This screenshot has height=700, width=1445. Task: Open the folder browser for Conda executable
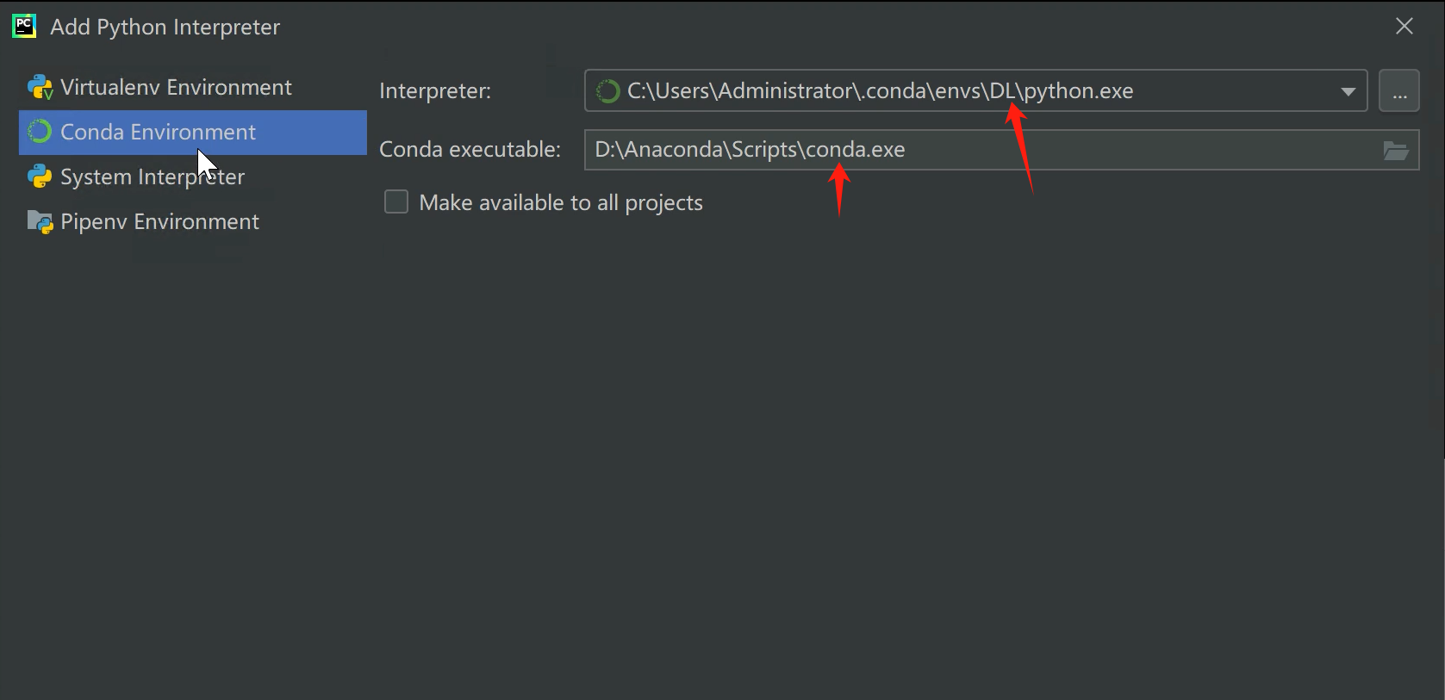(1398, 150)
